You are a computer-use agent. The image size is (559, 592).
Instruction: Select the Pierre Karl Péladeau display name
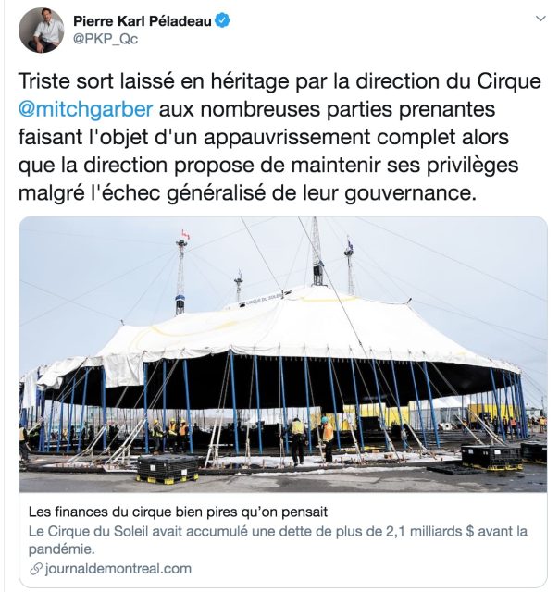(x=143, y=21)
